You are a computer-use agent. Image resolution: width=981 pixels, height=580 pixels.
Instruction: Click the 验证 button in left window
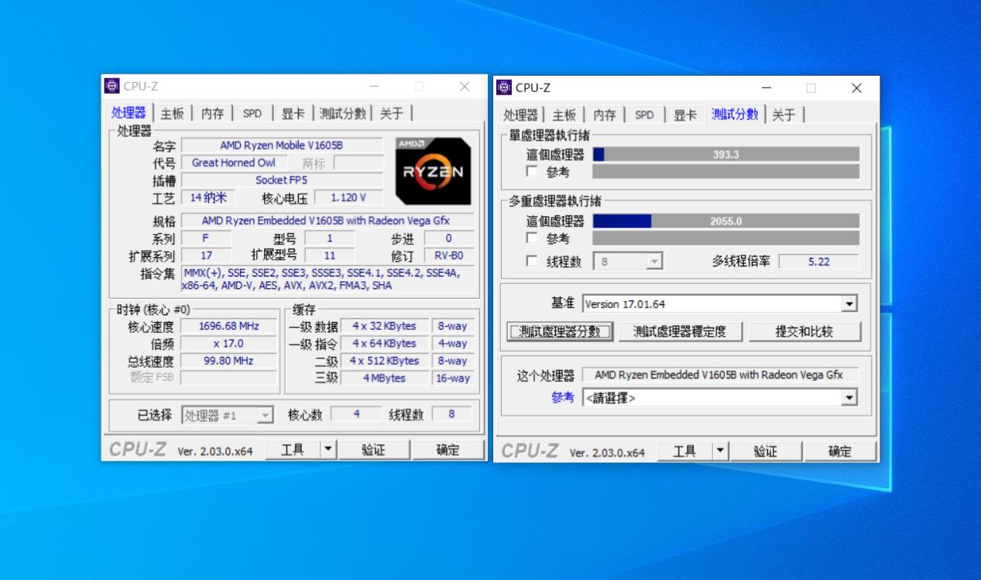click(375, 449)
